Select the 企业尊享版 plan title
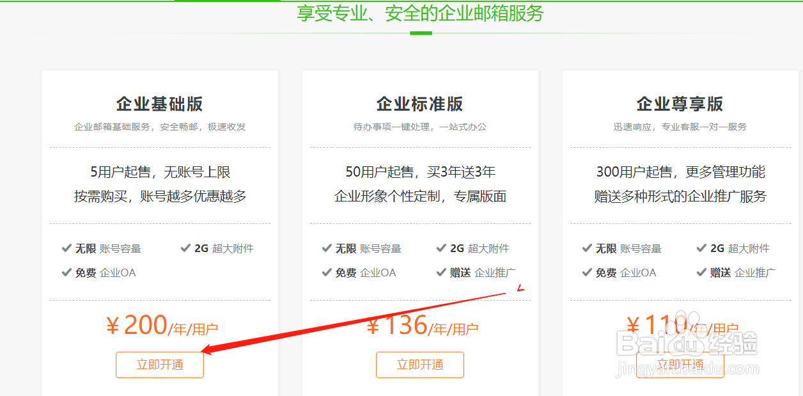The width and height of the screenshot is (803, 396). coord(680,104)
